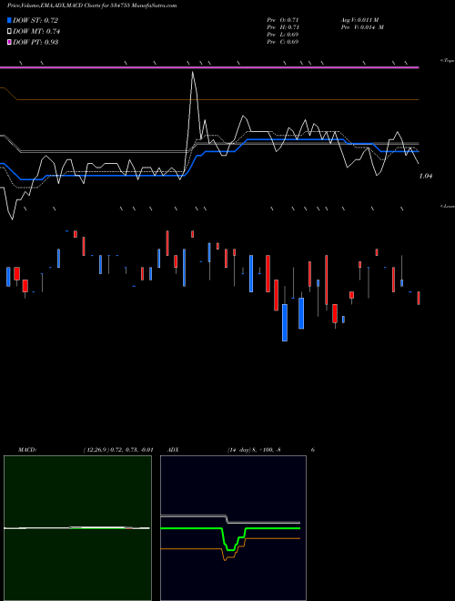Click the 'Avg V: 0.011 M' value
Image resolution: width=455 pixels, height=601 pixels.
[359, 20]
